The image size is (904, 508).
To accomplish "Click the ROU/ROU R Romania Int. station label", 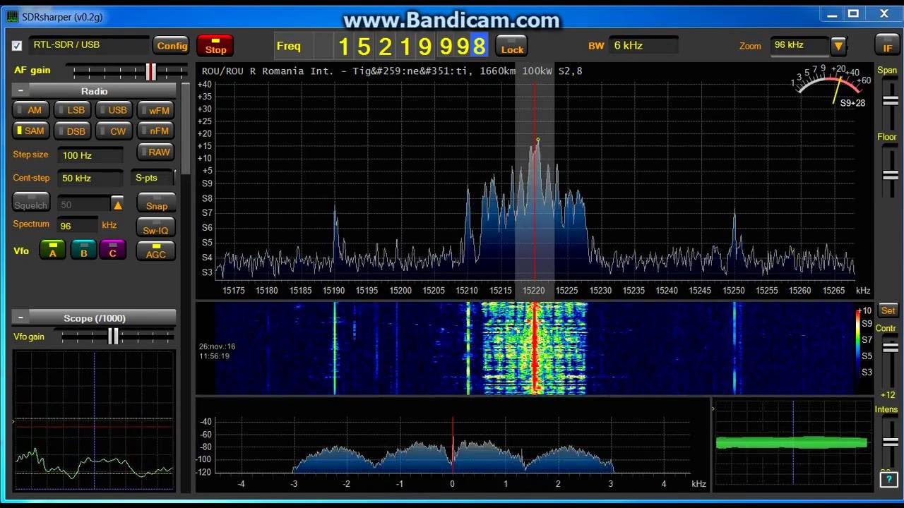I will (x=392, y=71).
